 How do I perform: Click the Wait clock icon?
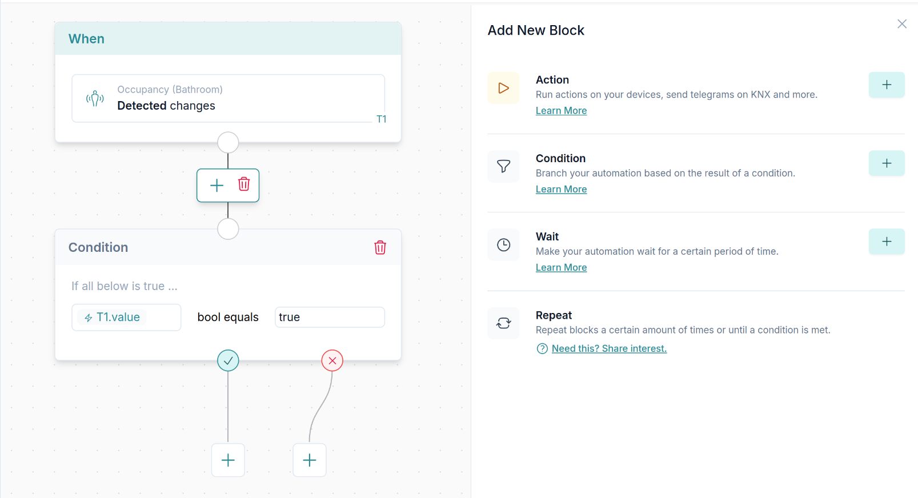tap(503, 245)
